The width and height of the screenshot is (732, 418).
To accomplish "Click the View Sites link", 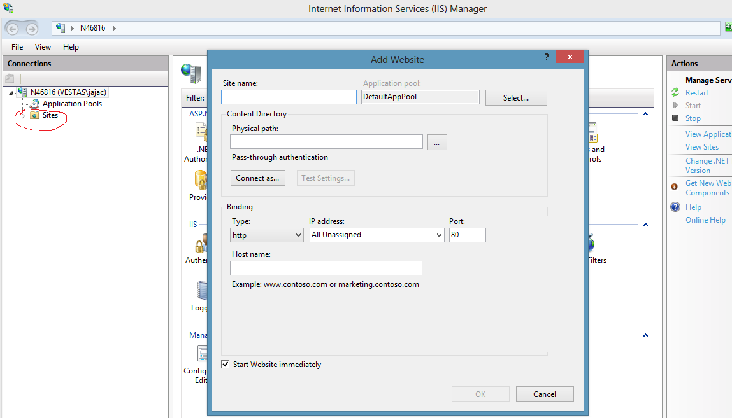I will click(x=701, y=146).
